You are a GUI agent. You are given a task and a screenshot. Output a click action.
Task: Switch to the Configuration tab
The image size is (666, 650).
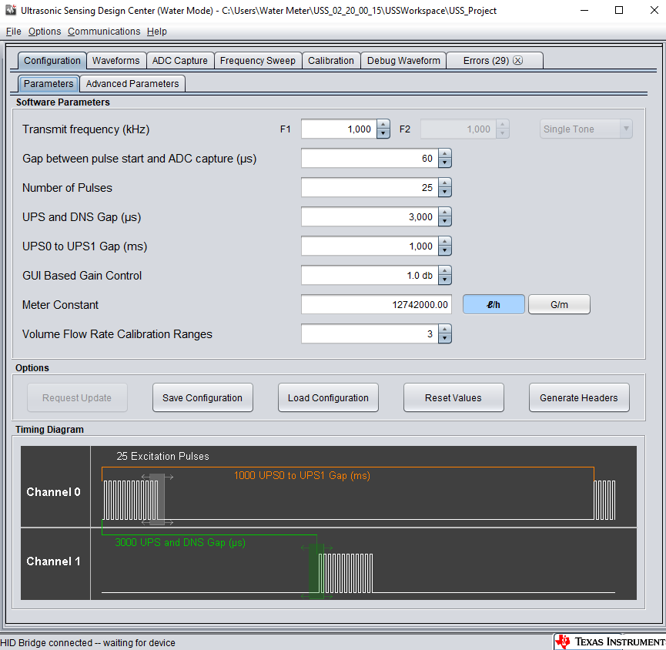(52, 60)
